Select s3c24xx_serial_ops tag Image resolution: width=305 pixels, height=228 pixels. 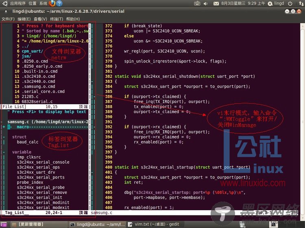pyautogui.click(x=38, y=167)
